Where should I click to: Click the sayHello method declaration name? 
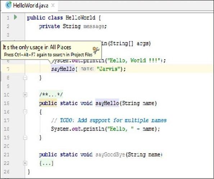pyautogui.click(x=107, y=103)
